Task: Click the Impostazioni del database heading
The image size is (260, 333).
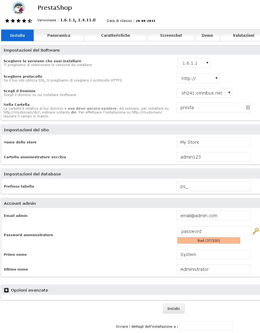Action: click(x=32, y=174)
